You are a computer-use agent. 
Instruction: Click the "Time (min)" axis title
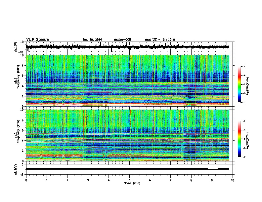[x=132, y=183]
